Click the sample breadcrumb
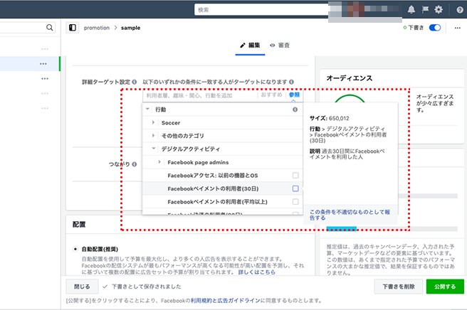Screen dimensions: 467x310 coord(130,28)
